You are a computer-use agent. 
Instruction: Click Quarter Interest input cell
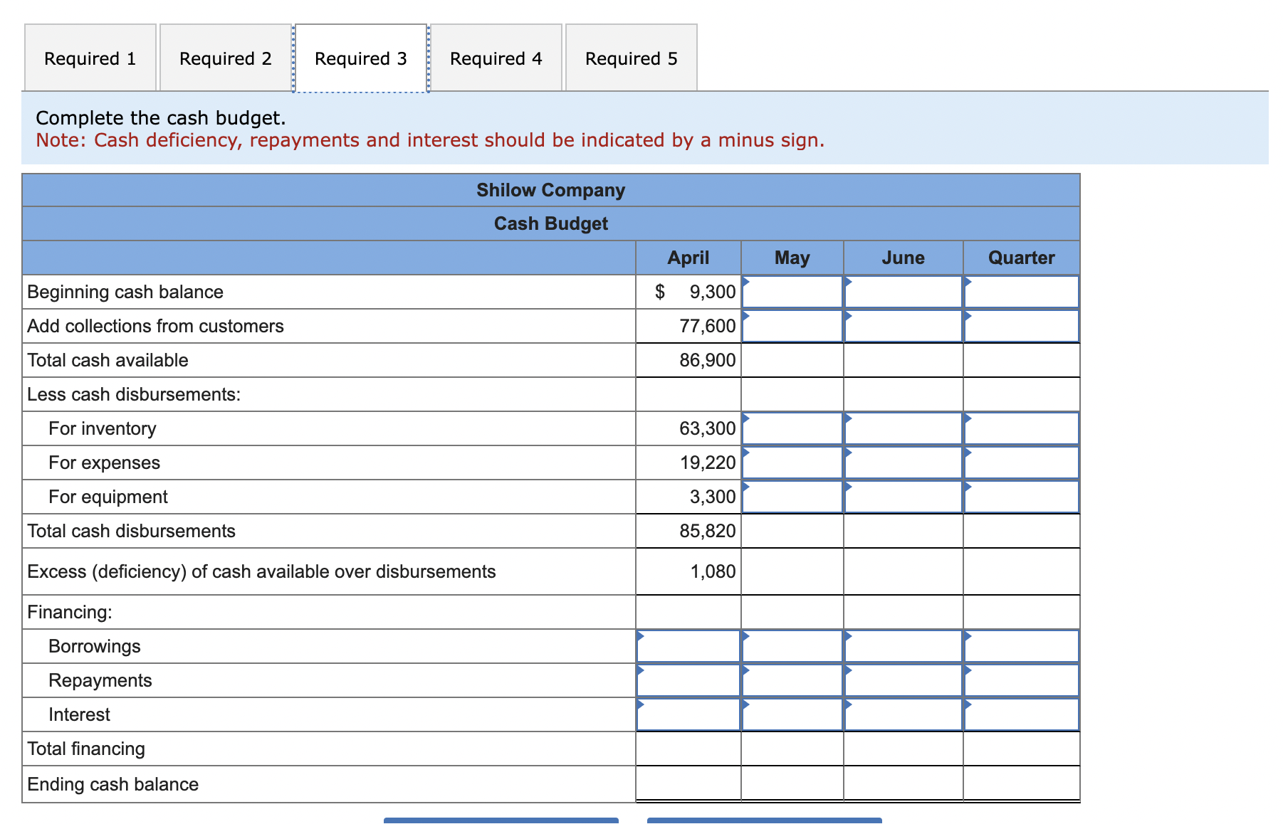(1022, 714)
